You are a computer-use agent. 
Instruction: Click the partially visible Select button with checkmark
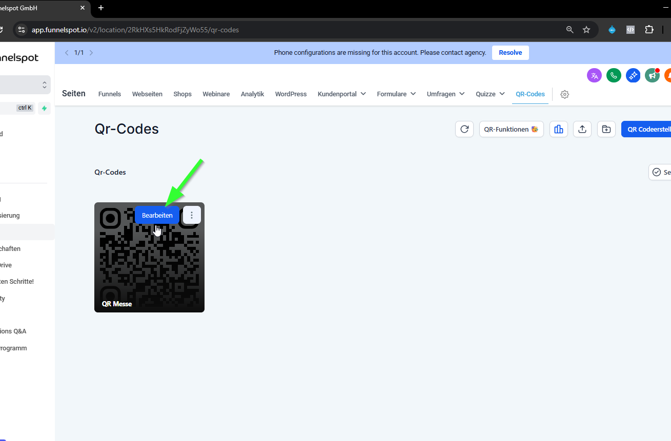660,173
